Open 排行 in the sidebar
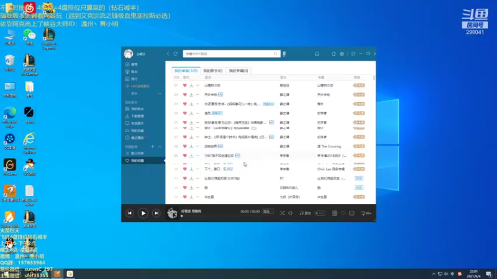497x279 pixels. click(134, 79)
